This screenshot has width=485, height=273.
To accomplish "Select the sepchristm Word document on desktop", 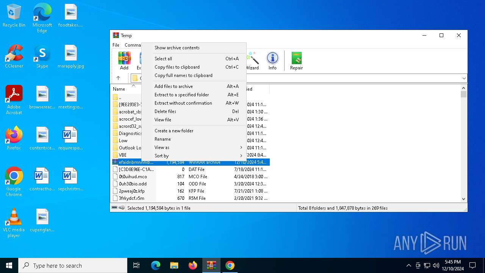I will 71,179.
